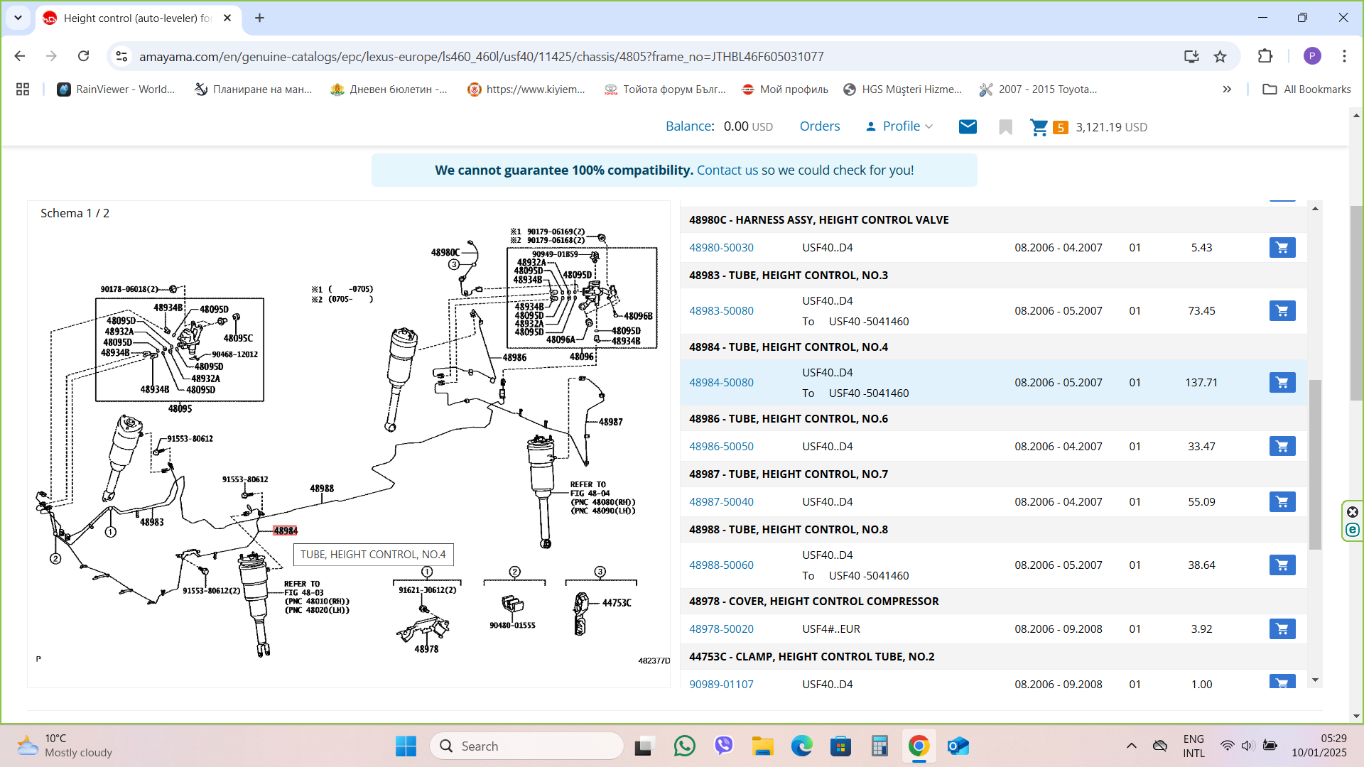Click the install app icon in address bar
This screenshot has height=767, width=1364.
[1191, 56]
